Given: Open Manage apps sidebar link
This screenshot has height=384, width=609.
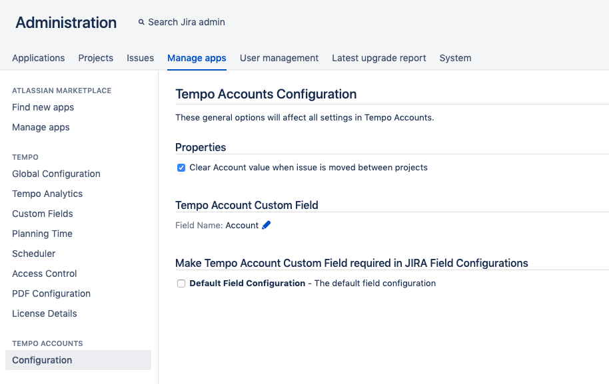Looking at the screenshot, I should pos(41,127).
